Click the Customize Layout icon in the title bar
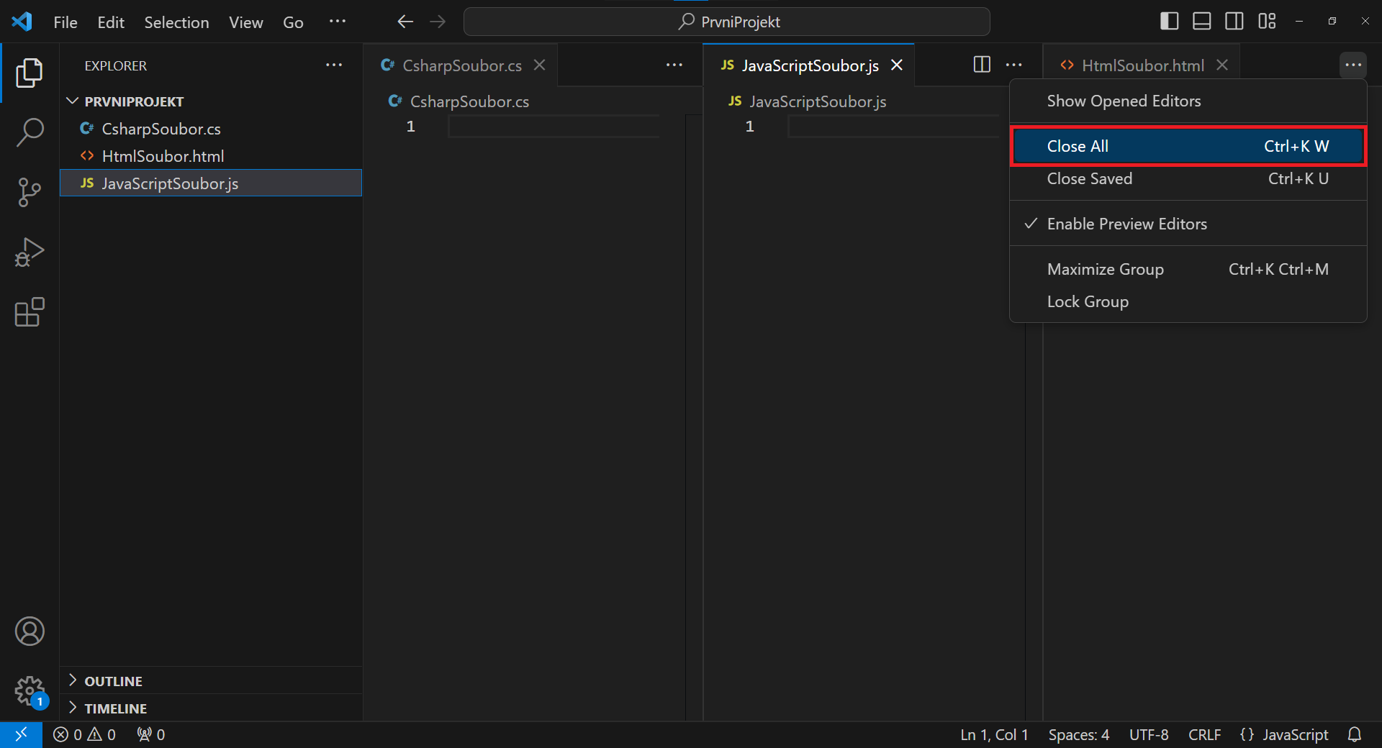 (x=1267, y=21)
